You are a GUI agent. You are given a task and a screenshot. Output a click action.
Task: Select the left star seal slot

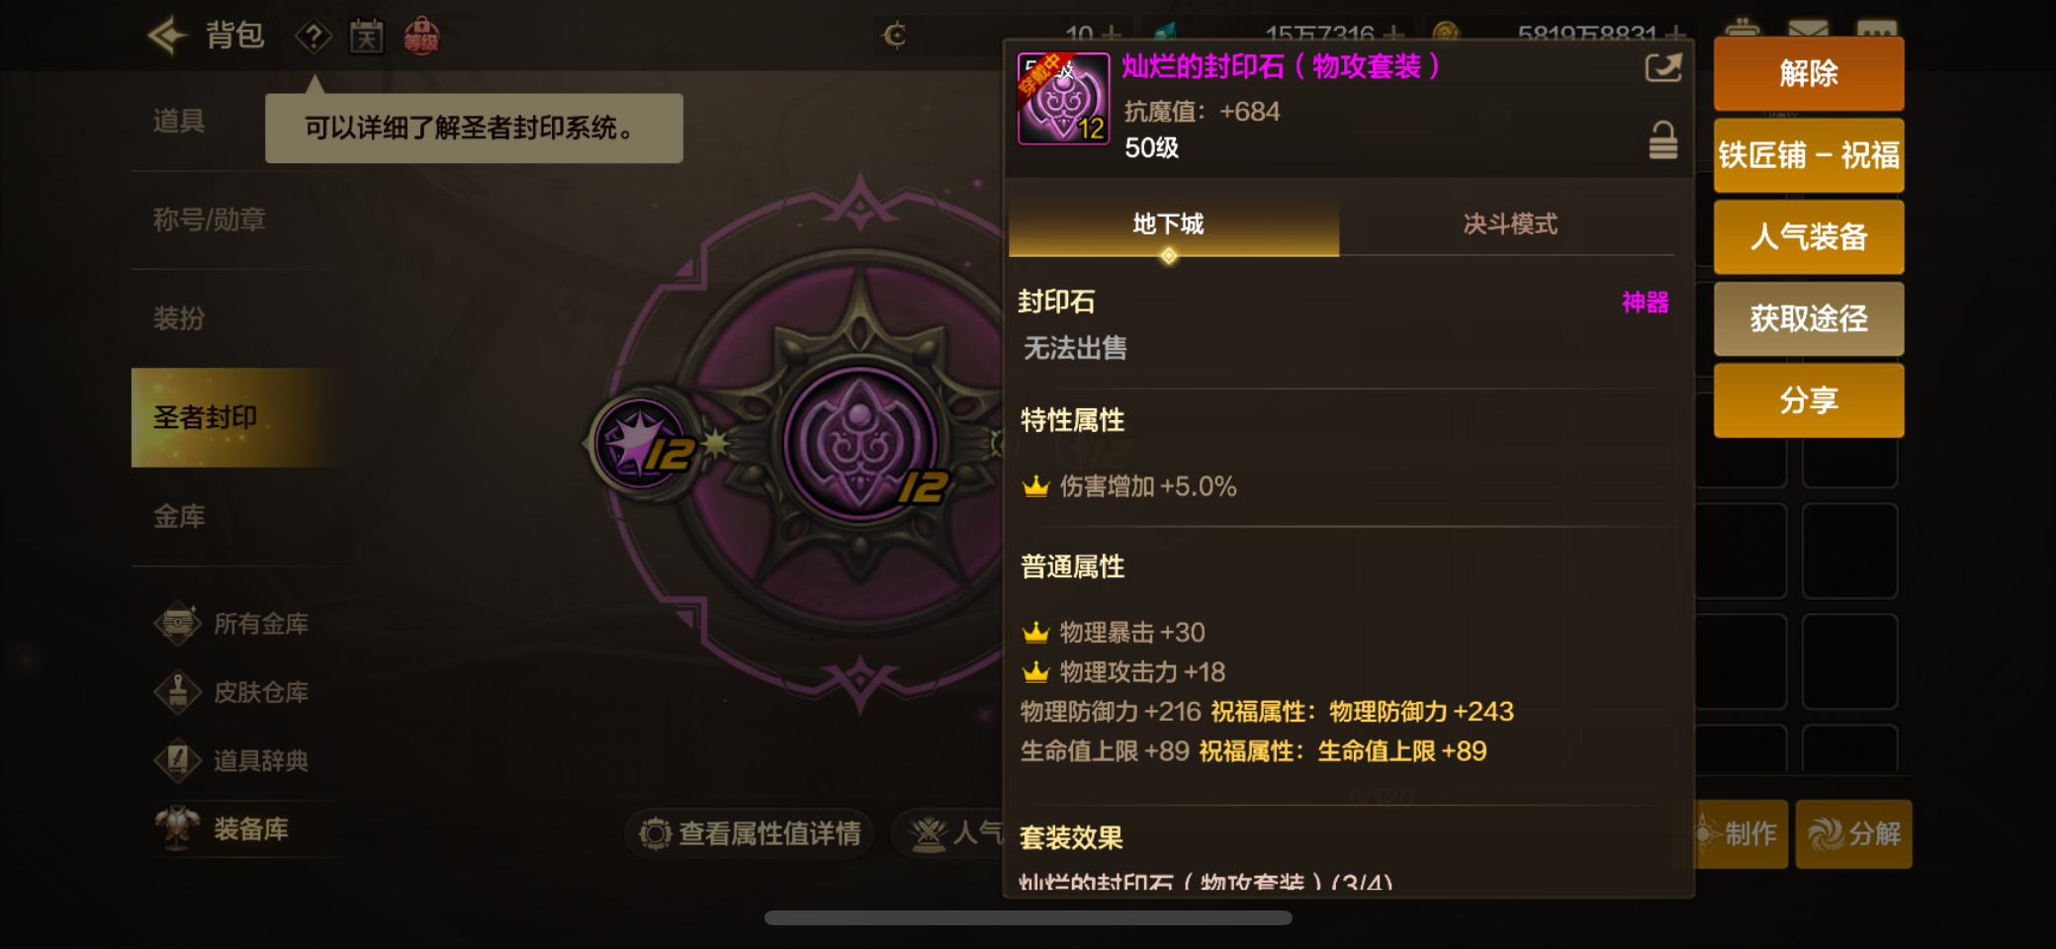(641, 444)
